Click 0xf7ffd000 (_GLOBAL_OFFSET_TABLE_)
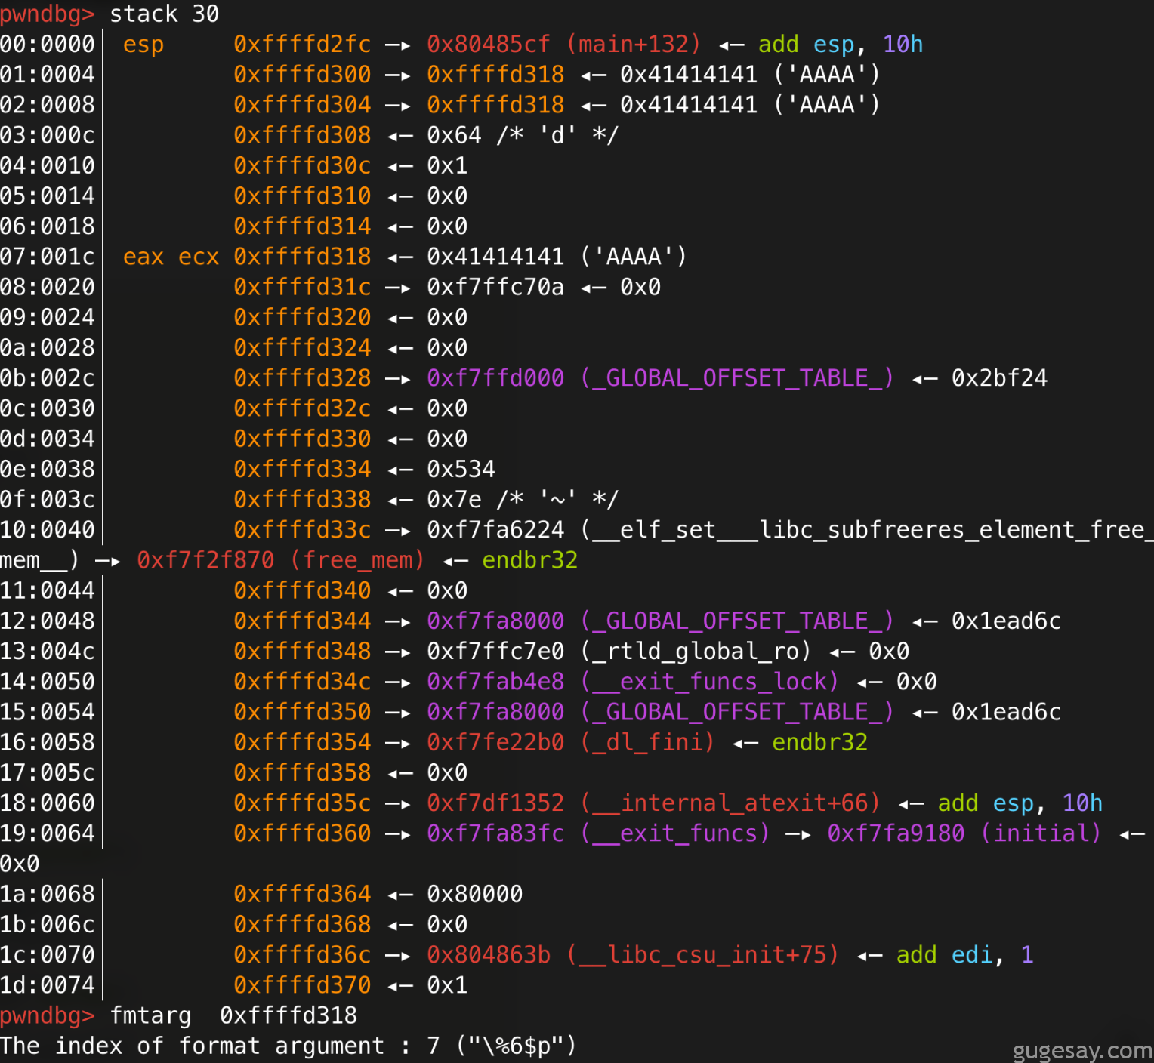The width and height of the screenshot is (1154, 1063). tap(661, 378)
